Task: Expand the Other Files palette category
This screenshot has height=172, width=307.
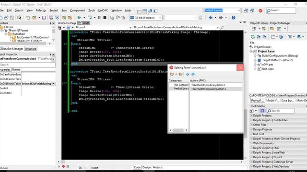Action: 251,125
